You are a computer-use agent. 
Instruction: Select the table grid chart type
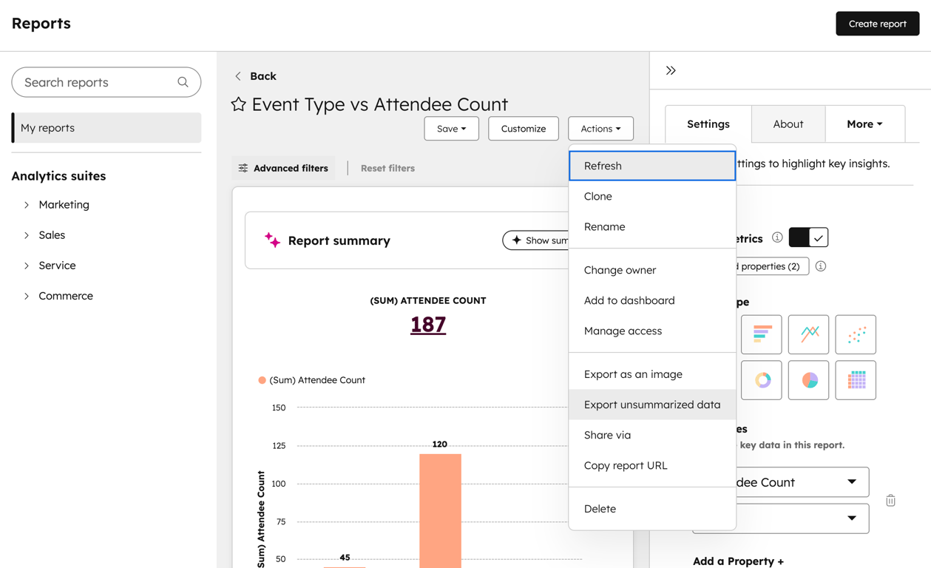[856, 380]
